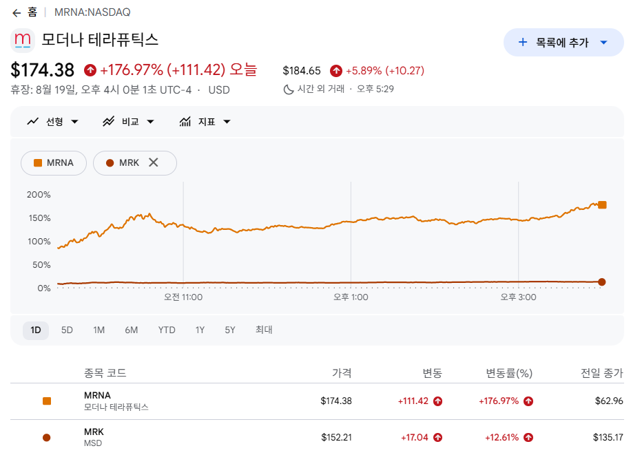The height and width of the screenshot is (455, 631).
Task: Click the 오후 3:00 axis label
Action: [518, 297]
